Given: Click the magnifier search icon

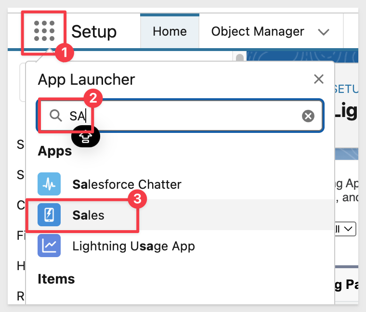Looking at the screenshot, I should pyautogui.click(x=55, y=116).
